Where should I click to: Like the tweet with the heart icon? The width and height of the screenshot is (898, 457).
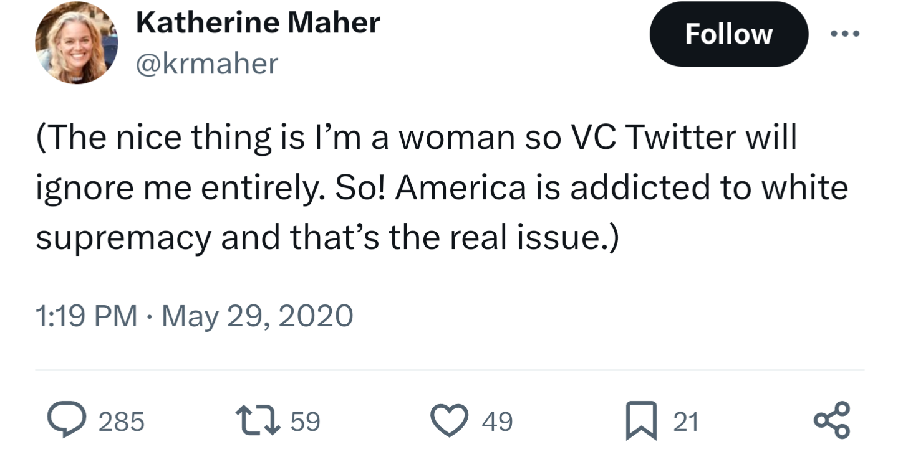tap(451, 422)
